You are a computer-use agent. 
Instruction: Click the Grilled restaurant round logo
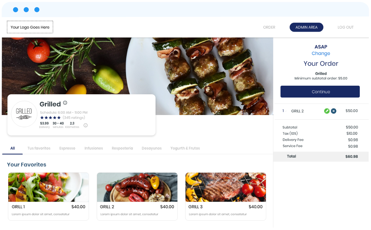pyautogui.click(x=24, y=114)
